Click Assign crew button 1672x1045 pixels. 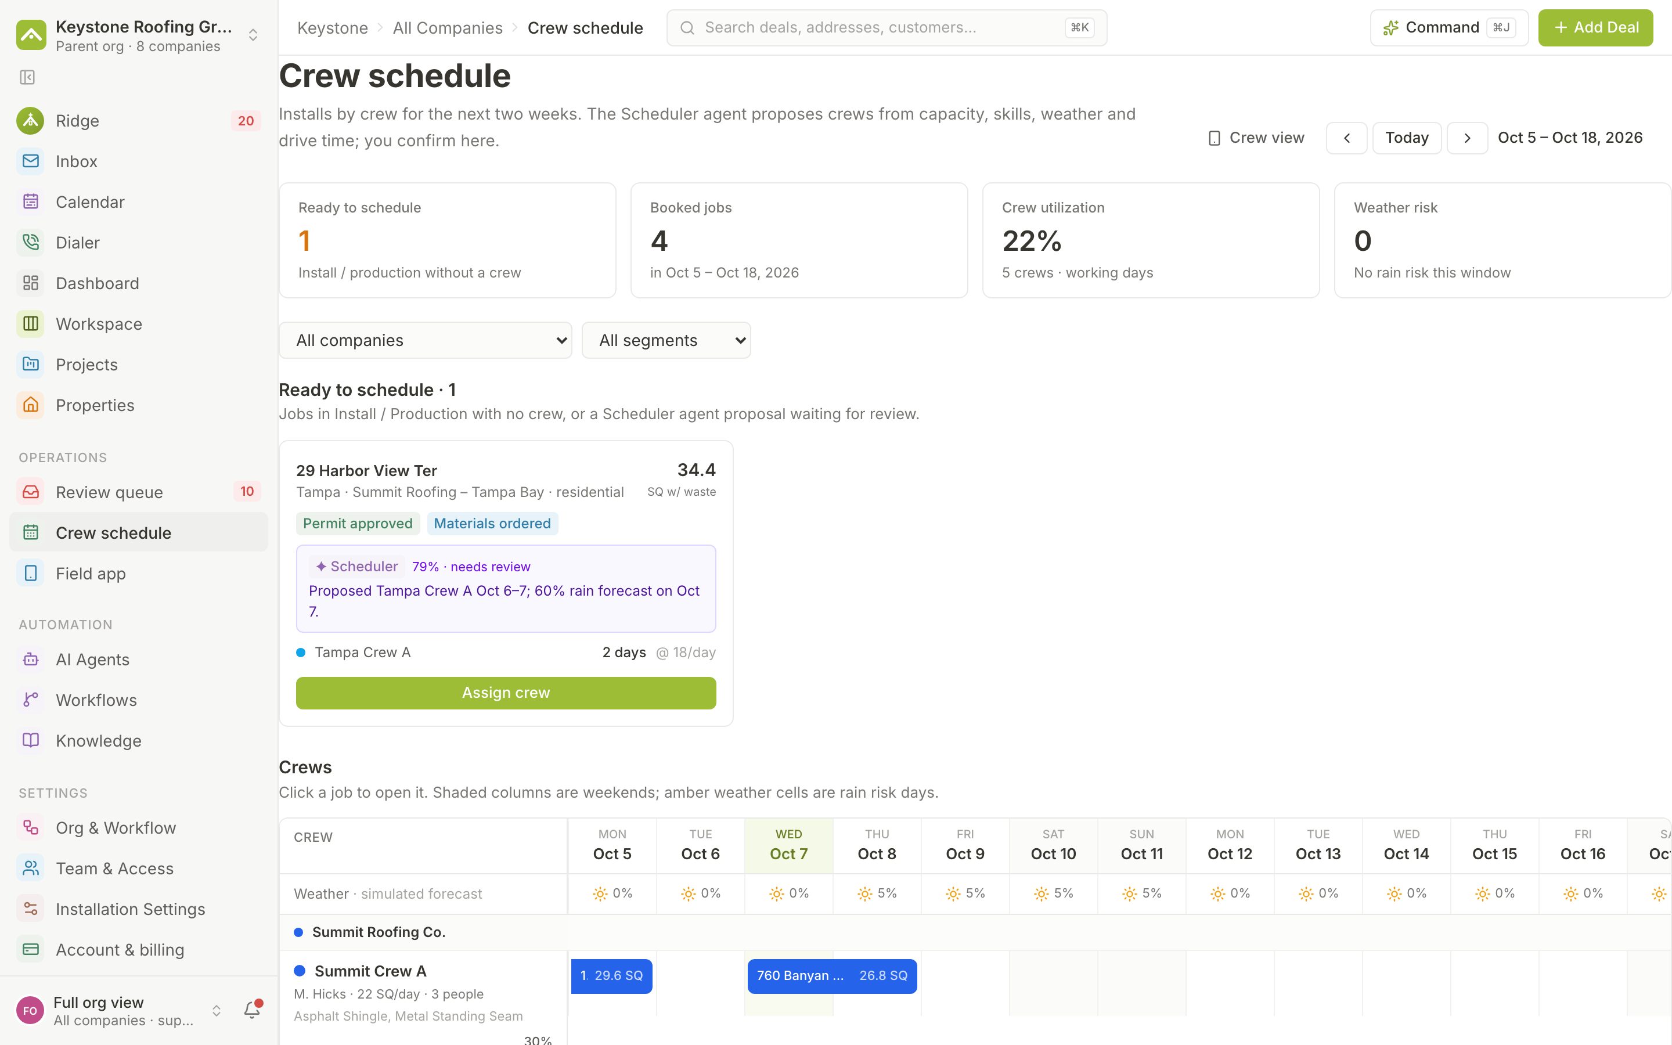pyautogui.click(x=506, y=693)
